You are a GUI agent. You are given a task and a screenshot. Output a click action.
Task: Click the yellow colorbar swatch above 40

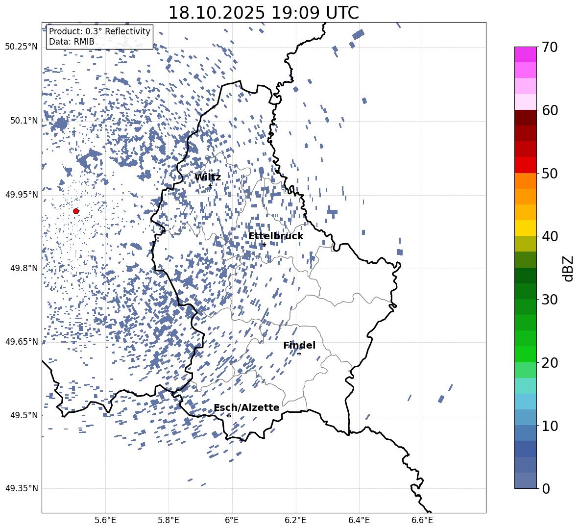pyautogui.click(x=526, y=228)
